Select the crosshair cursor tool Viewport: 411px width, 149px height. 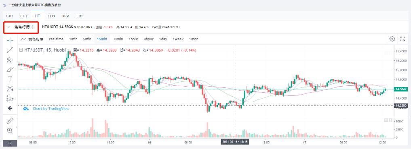click(x=10, y=40)
